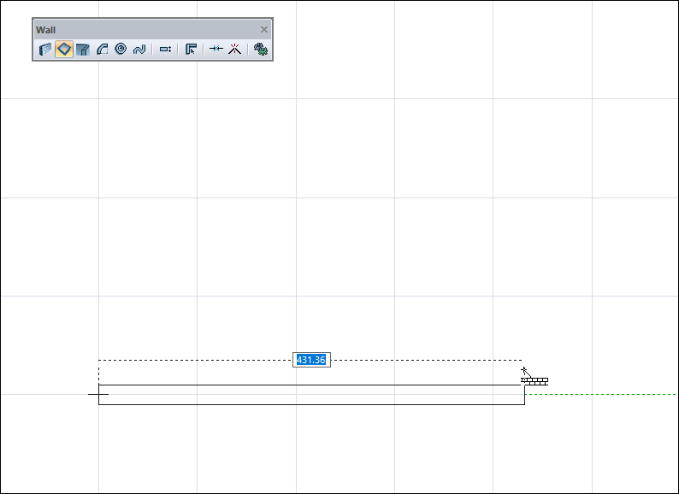Viewport: 679px width, 494px height.
Task: Click the green dashed tracking guide line
Action: pyautogui.click(x=600, y=394)
